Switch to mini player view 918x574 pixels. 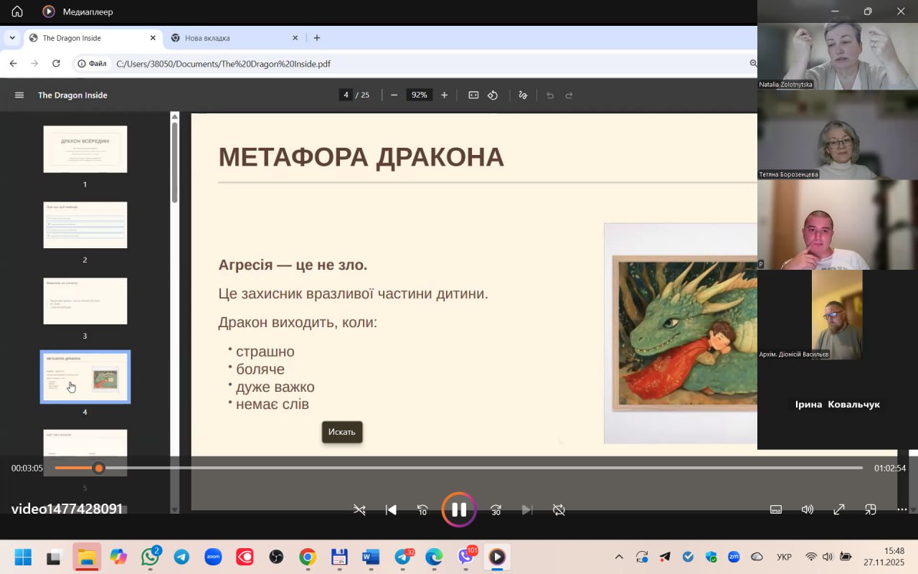click(870, 509)
